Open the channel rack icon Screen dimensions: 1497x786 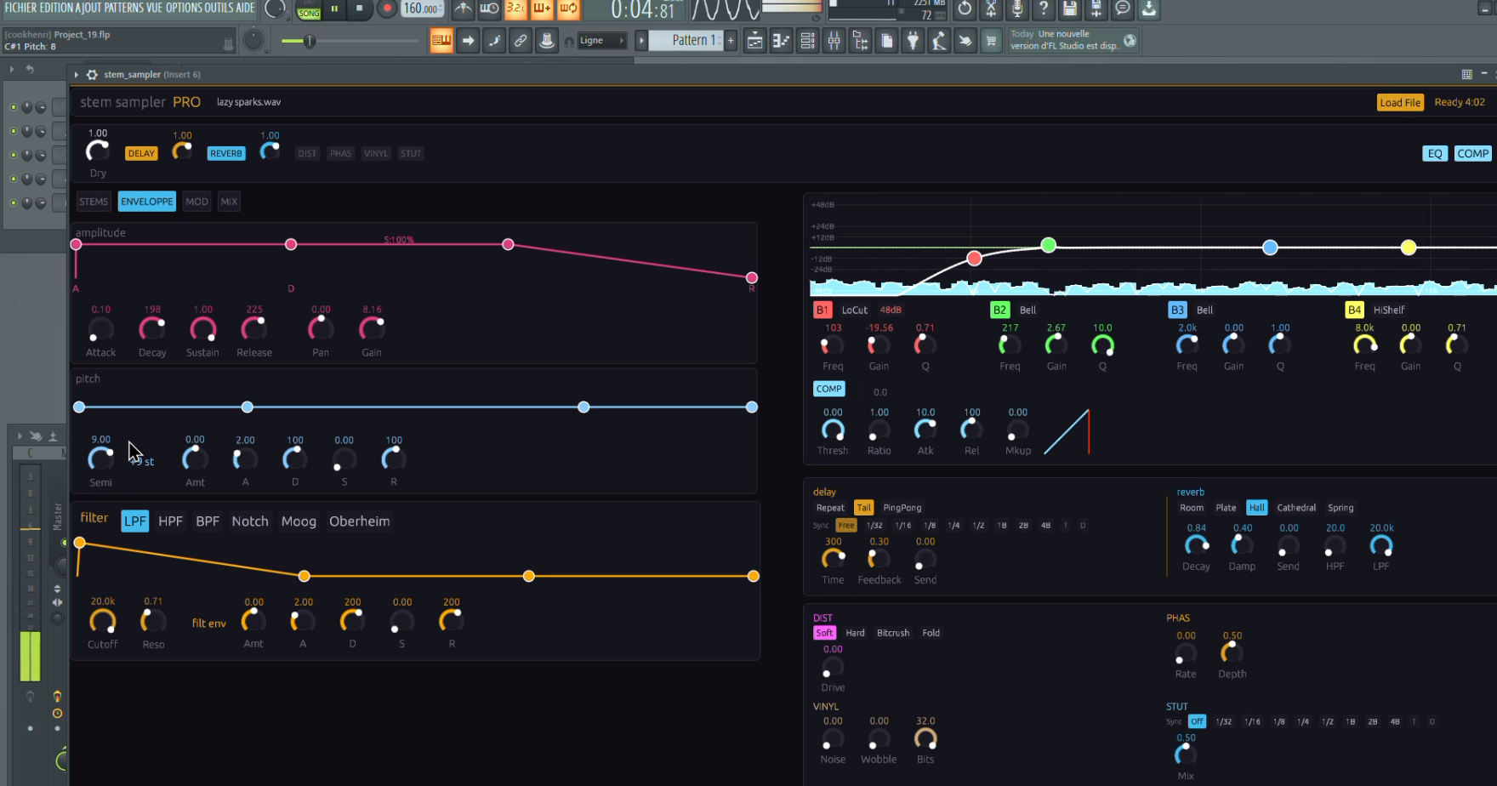coord(807,41)
